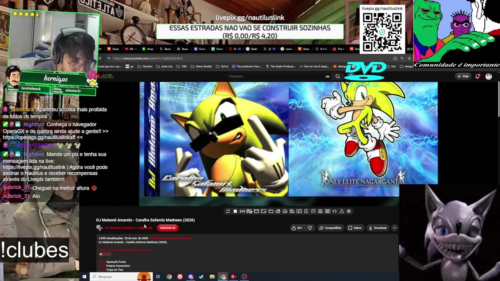The height and width of the screenshot is (281, 500).
Task: Switch to the norm Google tab
Action: (x=286, y=49)
